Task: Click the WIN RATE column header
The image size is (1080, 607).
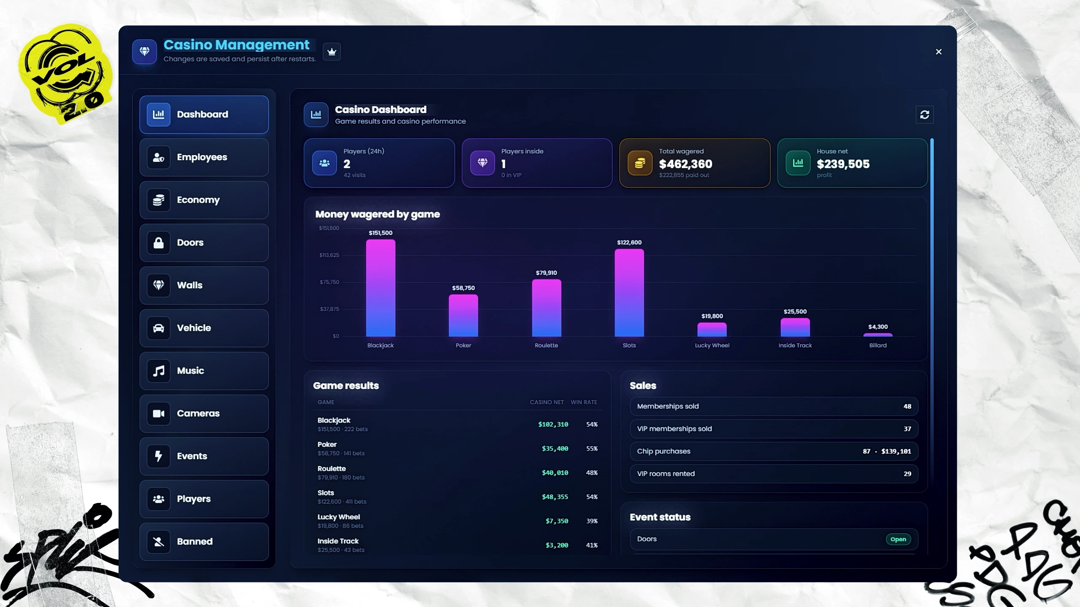Action: tap(584, 402)
